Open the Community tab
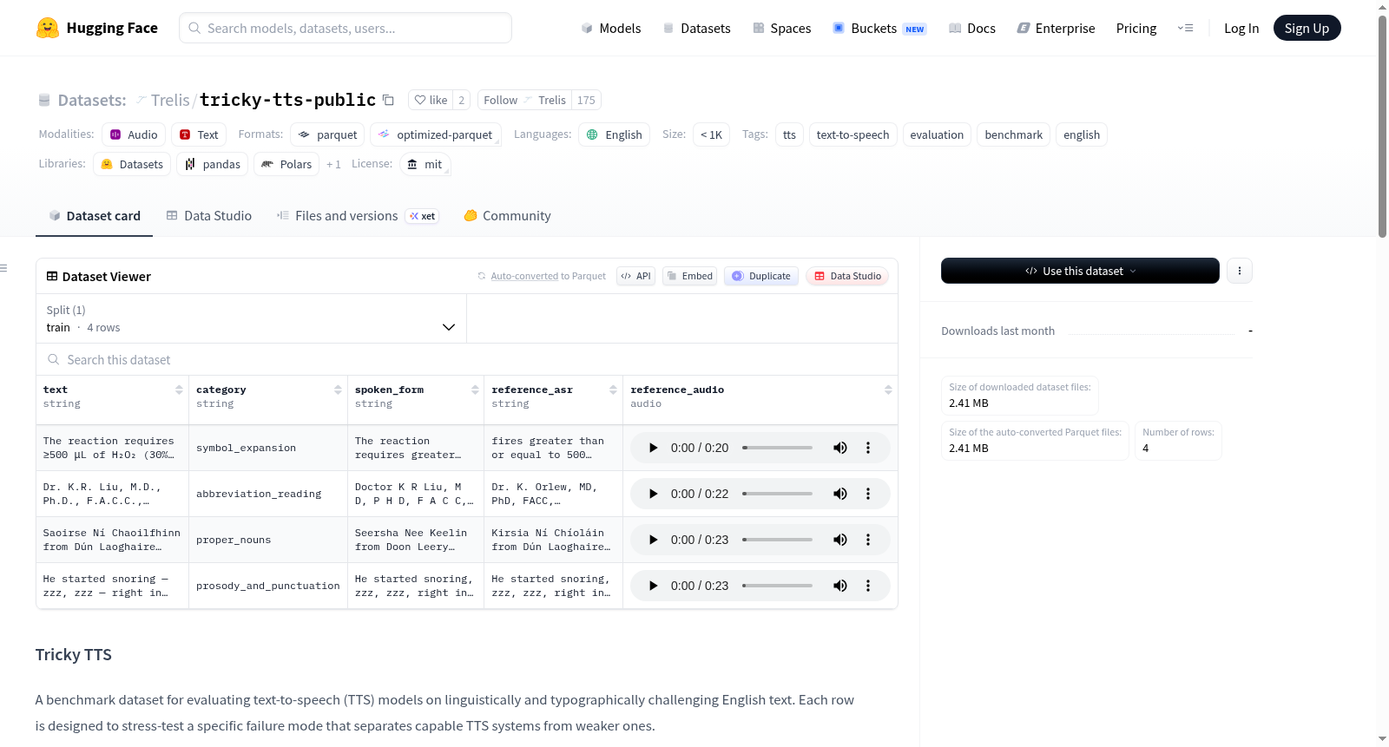The height and width of the screenshot is (747, 1389). 508,216
